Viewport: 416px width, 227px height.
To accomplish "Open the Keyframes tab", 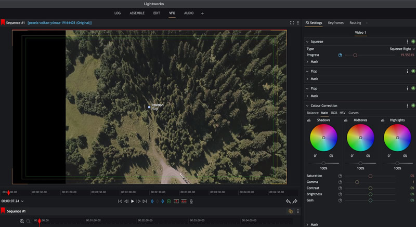I will tap(335, 23).
